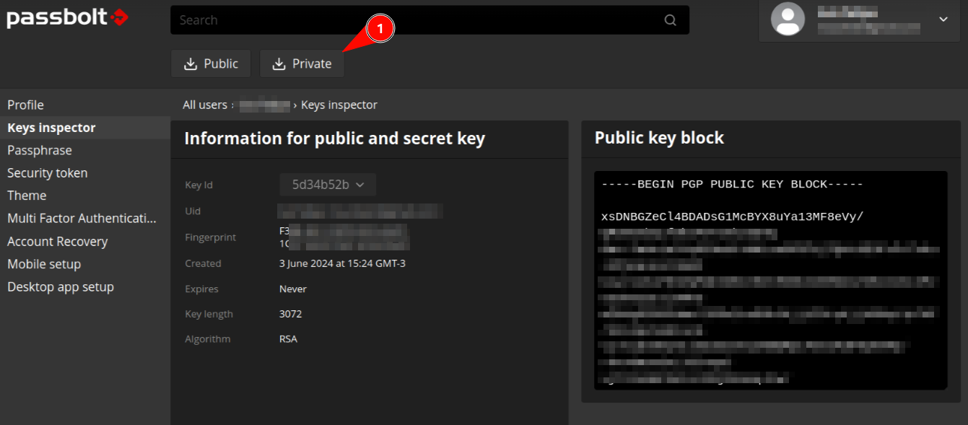Image resolution: width=968 pixels, height=425 pixels.
Task: Click key text line starting xsDNBGZeCl4
Action: [x=732, y=217]
